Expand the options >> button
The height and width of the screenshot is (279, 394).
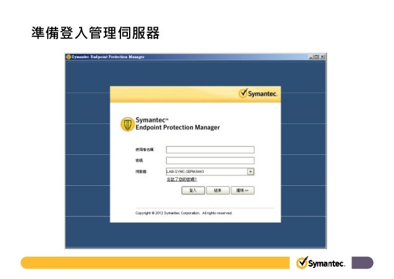pyautogui.click(x=243, y=190)
